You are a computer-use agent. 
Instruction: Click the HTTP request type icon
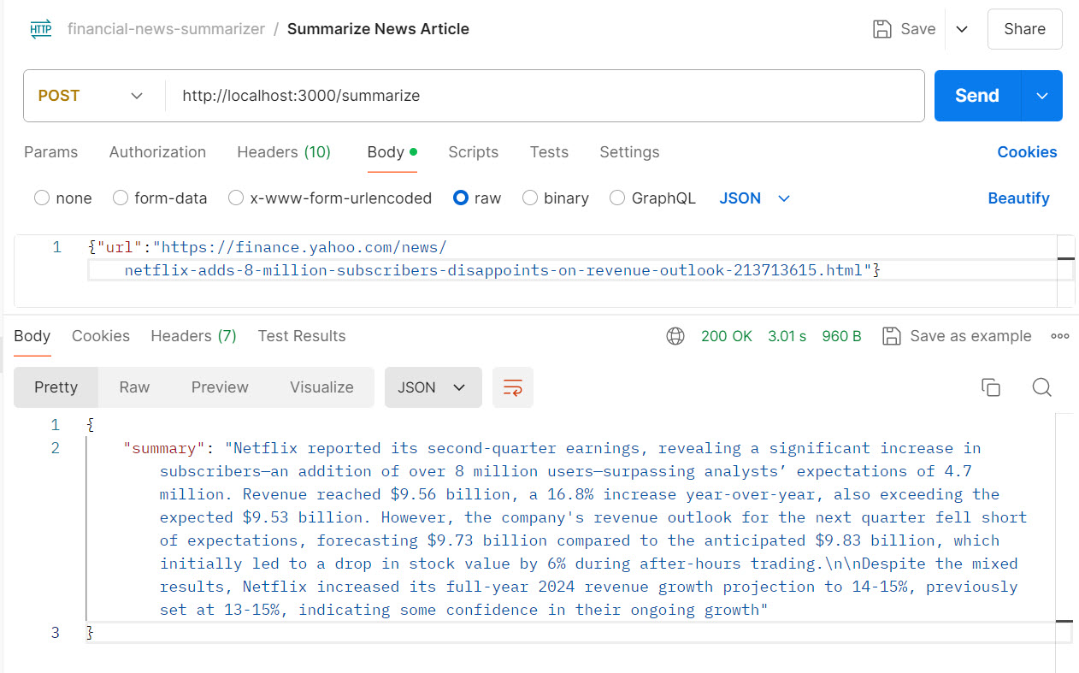coord(40,29)
